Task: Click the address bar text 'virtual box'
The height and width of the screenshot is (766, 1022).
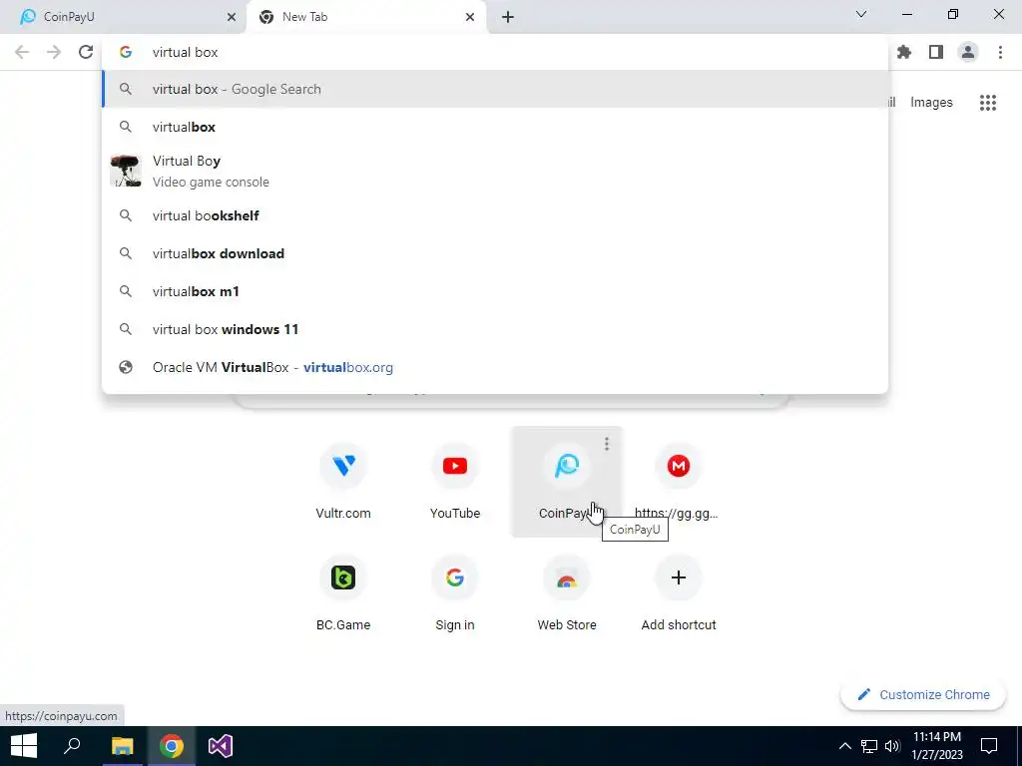Action: (x=185, y=52)
